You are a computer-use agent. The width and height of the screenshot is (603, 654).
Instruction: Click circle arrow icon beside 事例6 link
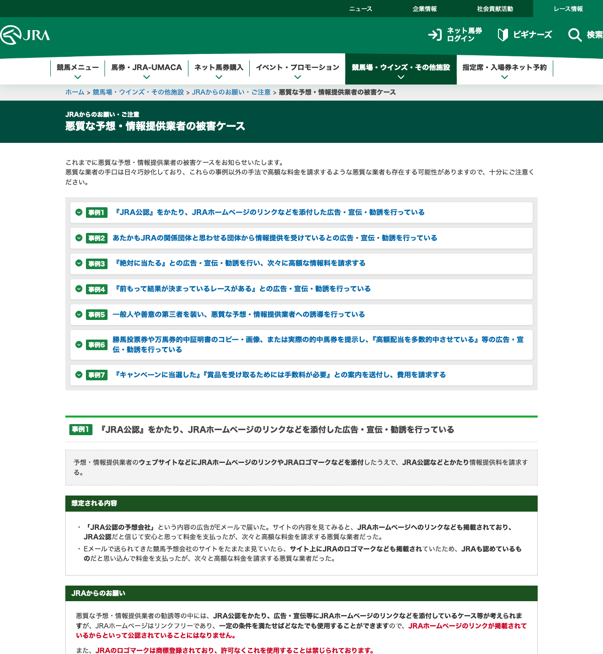coord(79,345)
